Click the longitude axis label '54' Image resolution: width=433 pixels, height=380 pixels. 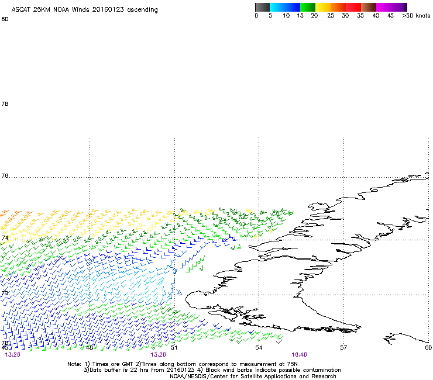pos(259,347)
